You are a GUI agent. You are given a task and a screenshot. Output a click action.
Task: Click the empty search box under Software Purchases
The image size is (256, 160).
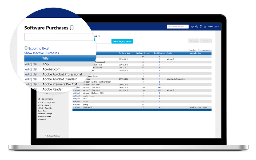(59, 37)
